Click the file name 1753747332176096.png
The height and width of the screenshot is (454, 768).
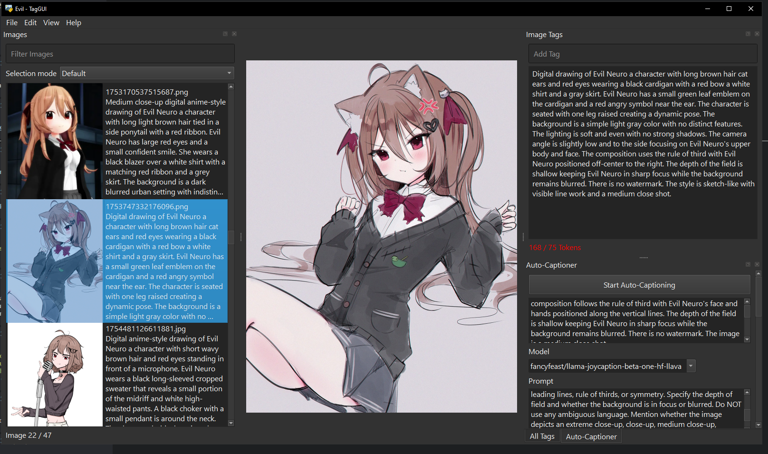pyautogui.click(x=147, y=206)
